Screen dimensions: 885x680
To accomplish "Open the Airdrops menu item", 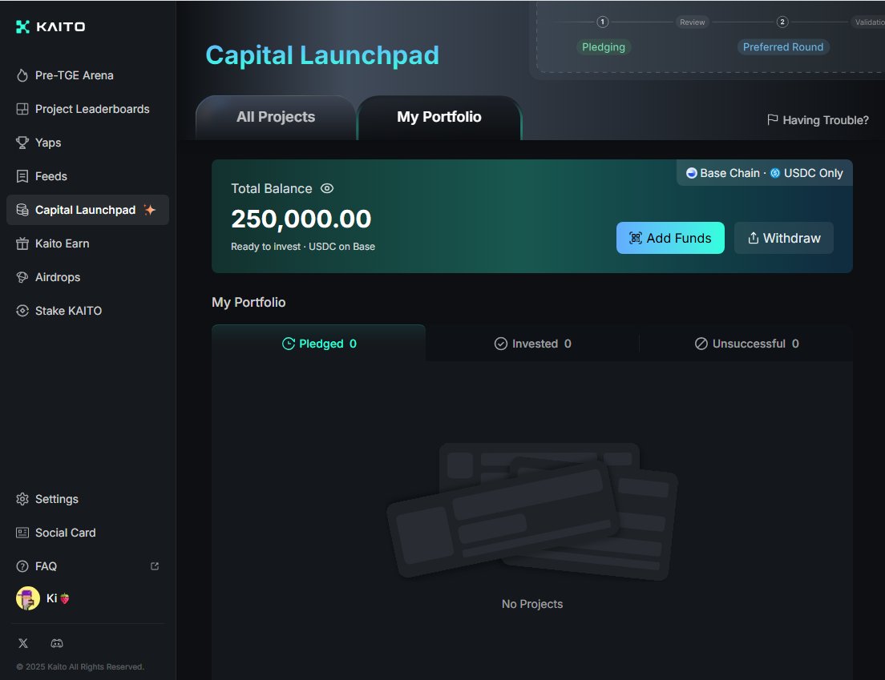I will [x=87, y=277].
